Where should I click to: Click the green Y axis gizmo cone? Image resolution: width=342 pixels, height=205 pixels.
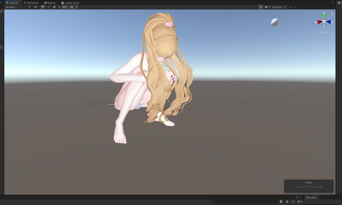[324, 15]
